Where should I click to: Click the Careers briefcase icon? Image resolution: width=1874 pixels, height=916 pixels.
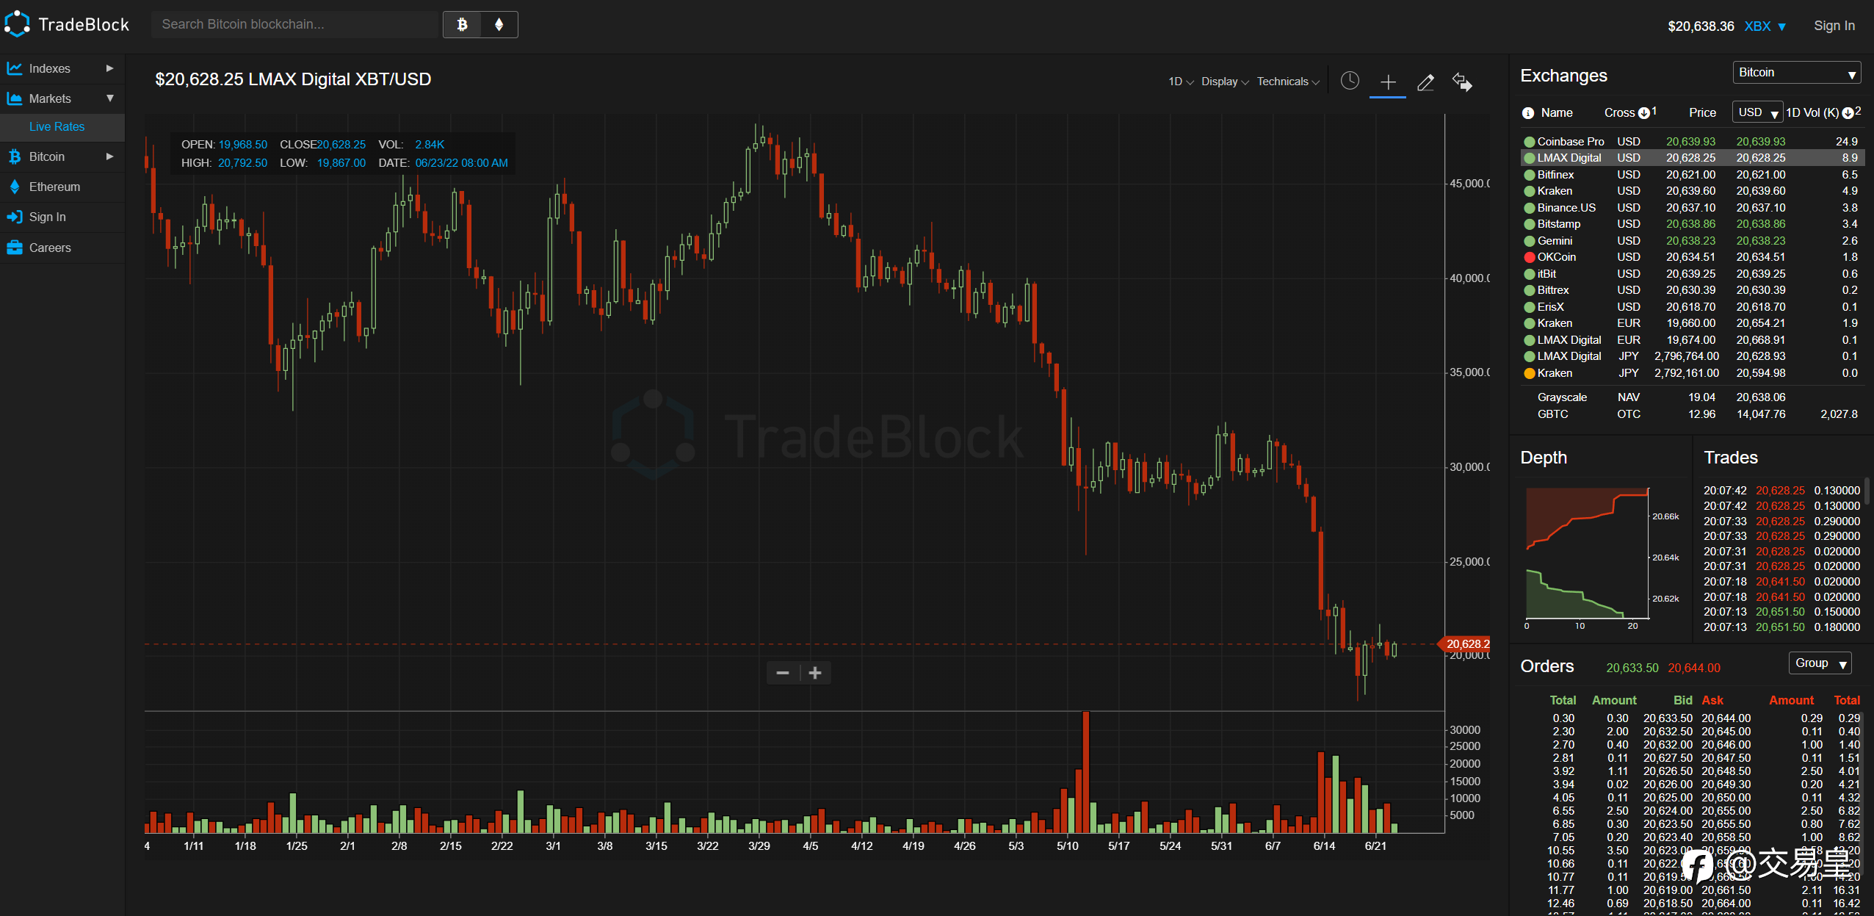tap(15, 248)
